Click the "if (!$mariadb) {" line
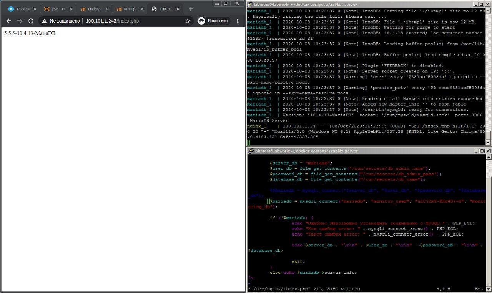 click(x=291, y=218)
